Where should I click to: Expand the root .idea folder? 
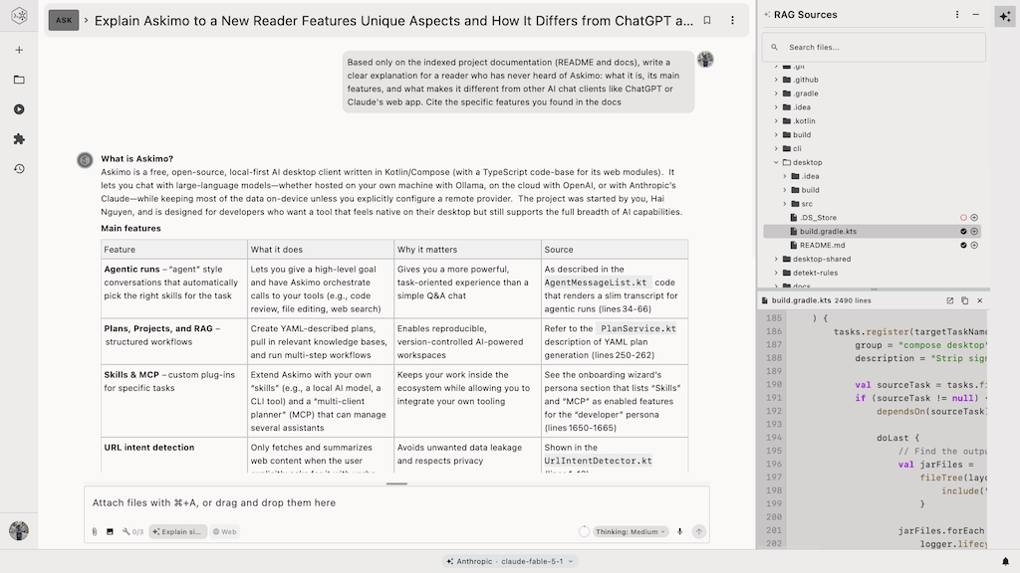[776, 107]
